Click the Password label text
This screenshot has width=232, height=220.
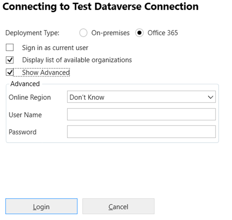(23, 132)
